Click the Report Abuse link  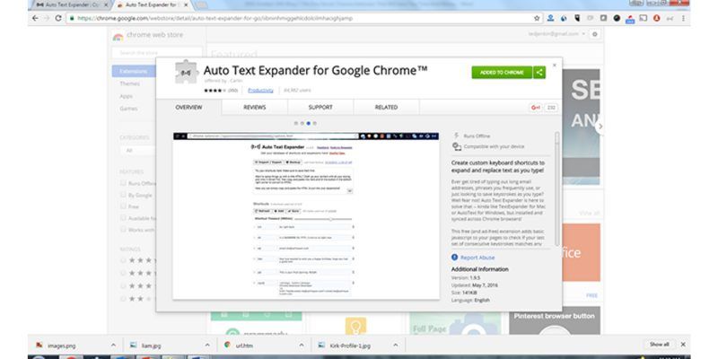click(477, 258)
